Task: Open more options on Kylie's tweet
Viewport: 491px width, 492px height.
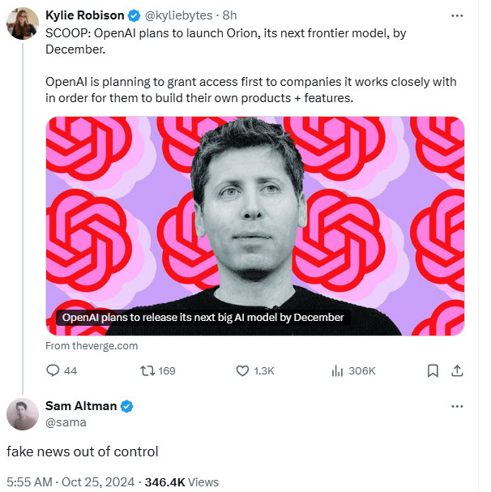Action: 456,15
